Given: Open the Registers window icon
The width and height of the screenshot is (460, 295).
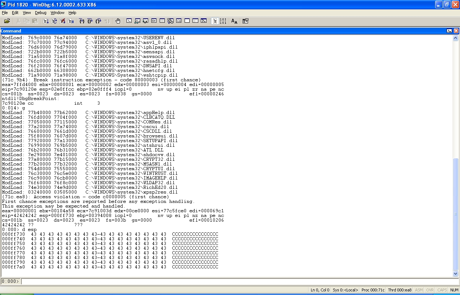Looking at the screenshot, I should coord(154,21).
